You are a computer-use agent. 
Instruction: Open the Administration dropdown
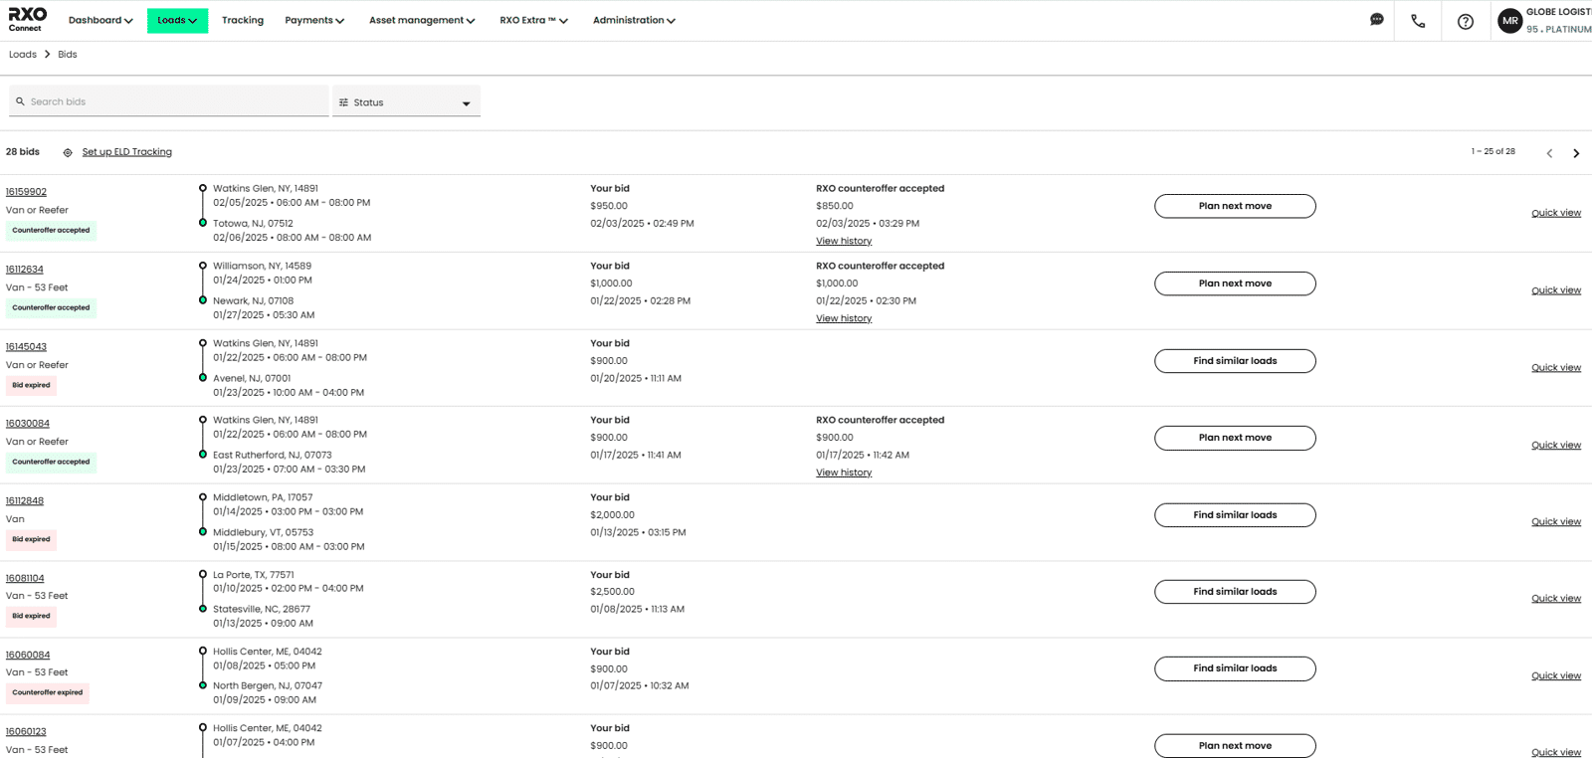[x=633, y=20]
